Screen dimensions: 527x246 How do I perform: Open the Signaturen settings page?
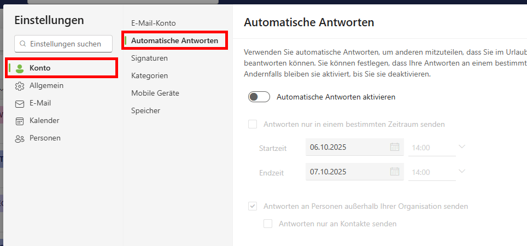click(x=149, y=58)
